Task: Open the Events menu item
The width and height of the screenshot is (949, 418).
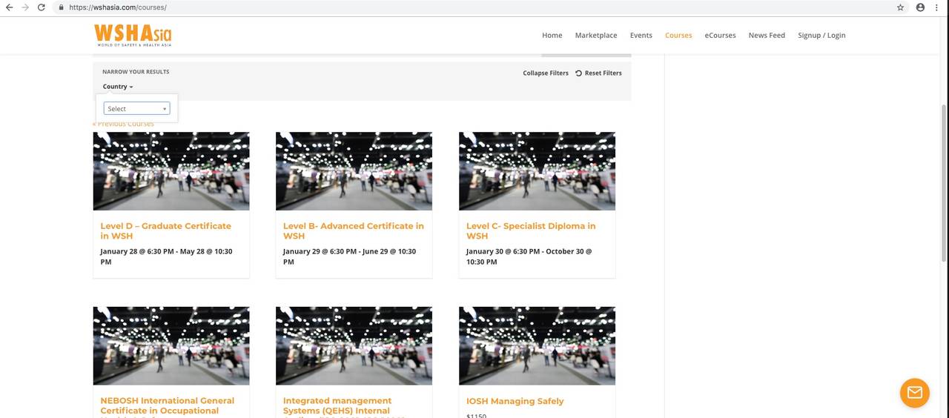Action: click(641, 36)
